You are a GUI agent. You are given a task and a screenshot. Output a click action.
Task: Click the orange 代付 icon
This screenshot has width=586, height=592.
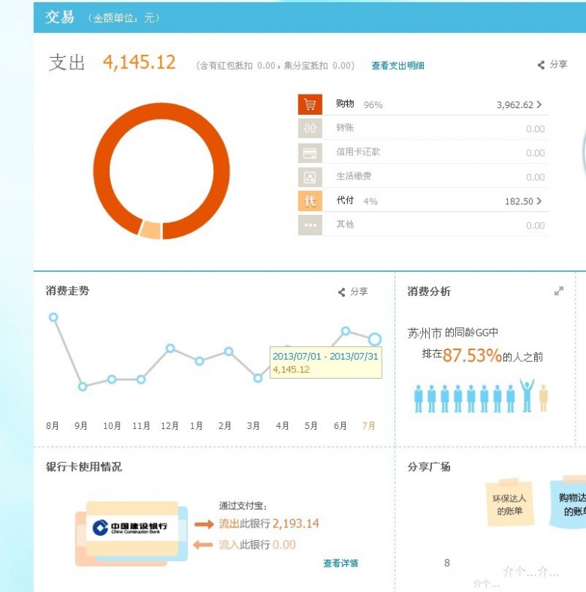pyautogui.click(x=310, y=201)
